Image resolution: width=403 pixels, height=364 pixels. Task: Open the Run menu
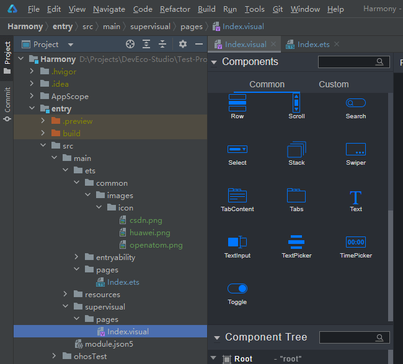tap(230, 9)
